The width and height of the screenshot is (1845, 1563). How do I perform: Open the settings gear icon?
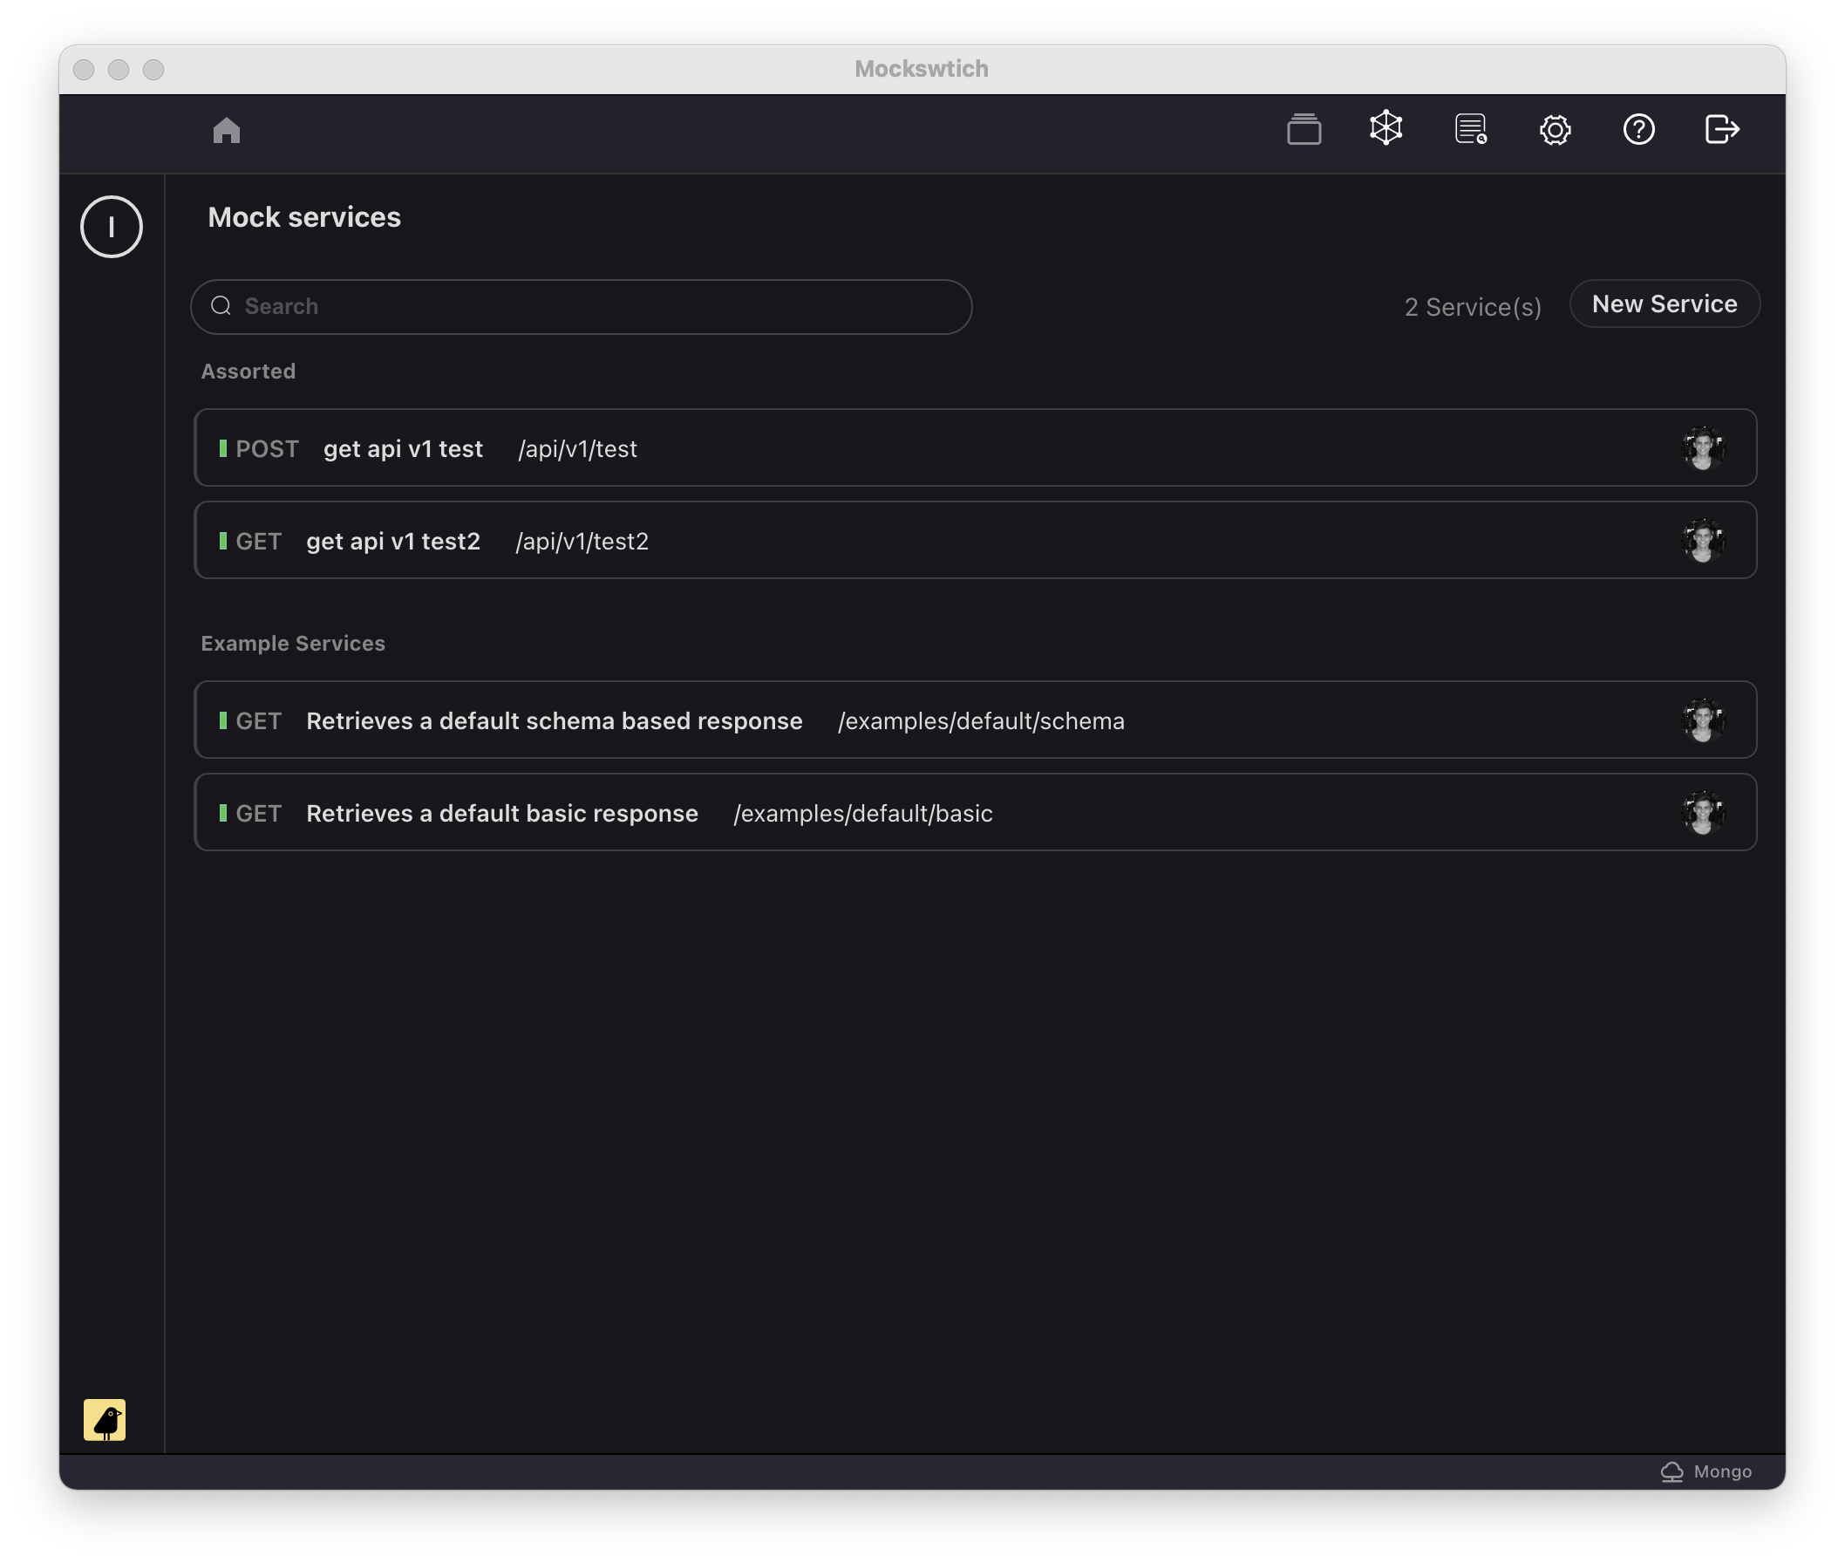1555,130
